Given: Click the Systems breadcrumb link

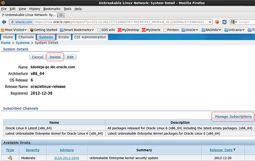Looking at the screenshot, I should [x=23, y=43].
